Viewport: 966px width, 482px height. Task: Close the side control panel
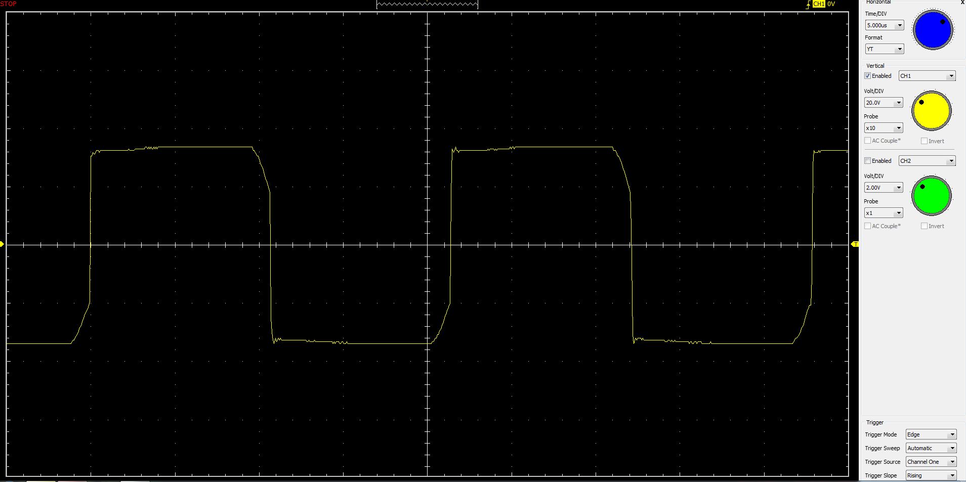coord(962,3)
